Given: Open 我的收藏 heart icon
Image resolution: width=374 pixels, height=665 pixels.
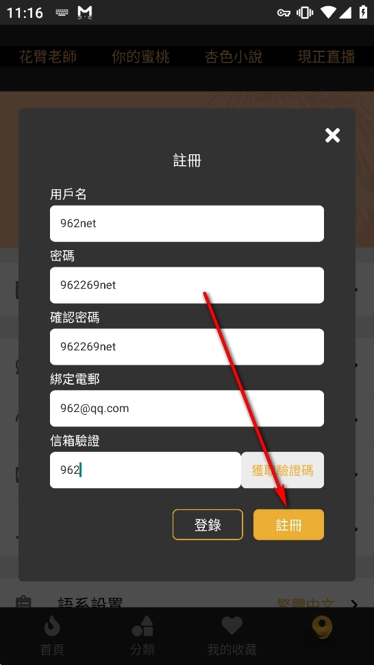Looking at the screenshot, I should (232, 626).
